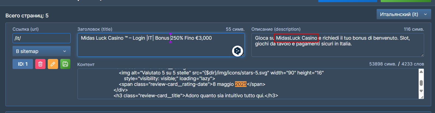Click the blue button at the top edge

tap(347, 1)
